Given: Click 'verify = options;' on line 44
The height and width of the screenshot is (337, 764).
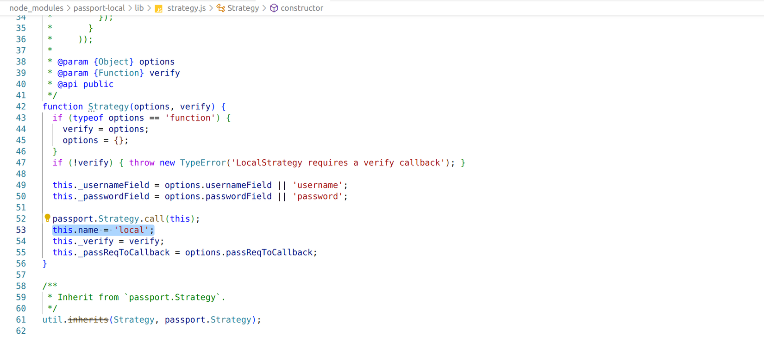Looking at the screenshot, I should pyautogui.click(x=106, y=129).
